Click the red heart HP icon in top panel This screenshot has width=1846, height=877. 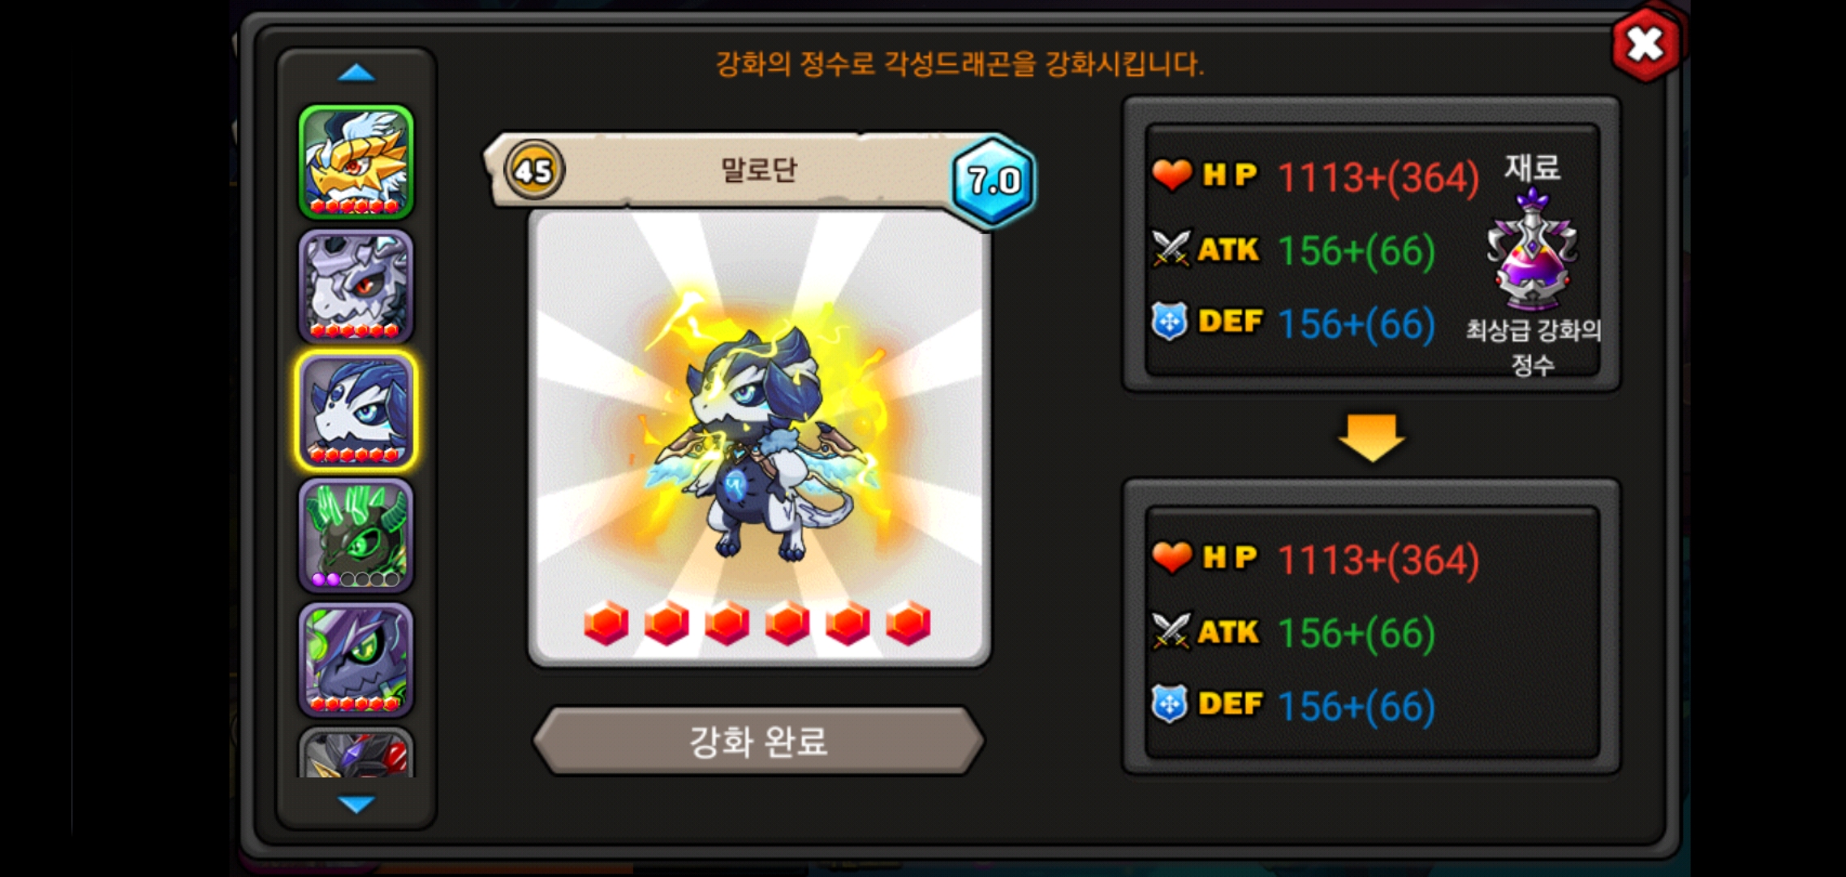coord(1171,175)
